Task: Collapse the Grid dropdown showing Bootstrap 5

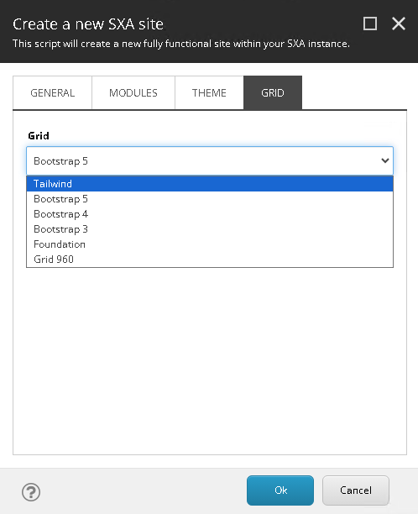Action: pos(210,161)
